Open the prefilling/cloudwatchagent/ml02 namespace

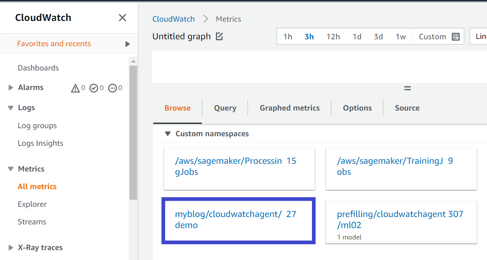point(401,222)
